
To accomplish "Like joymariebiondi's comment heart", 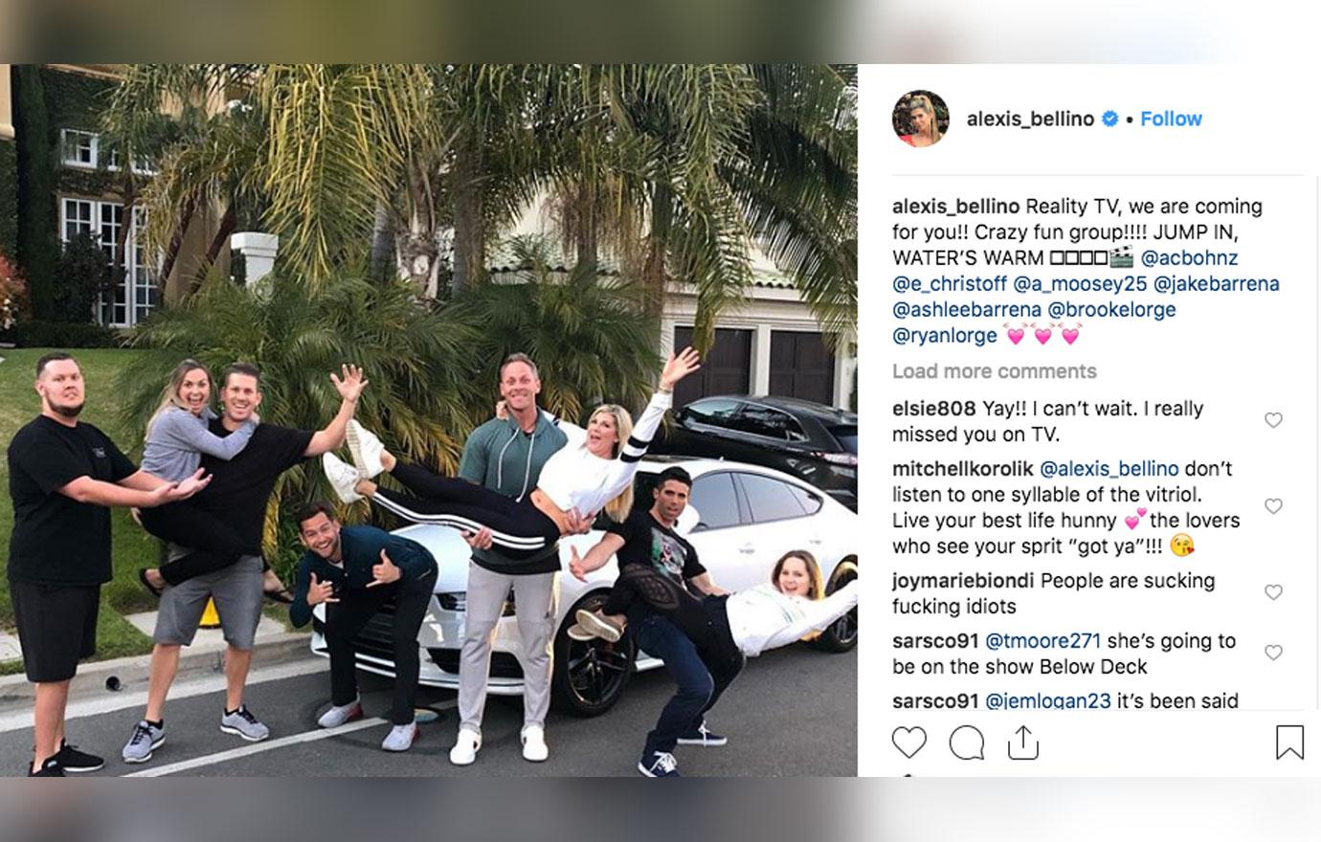I will tap(1273, 592).
